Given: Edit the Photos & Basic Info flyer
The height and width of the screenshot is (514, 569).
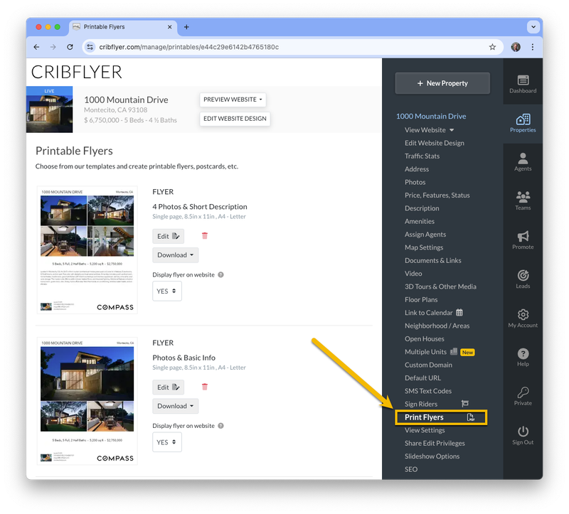Looking at the screenshot, I should click(x=168, y=387).
